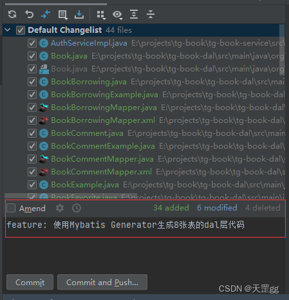The width and height of the screenshot is (289, 300).
Task: Click the deleted Book.java file icon
Action: [x=44, y=69]
